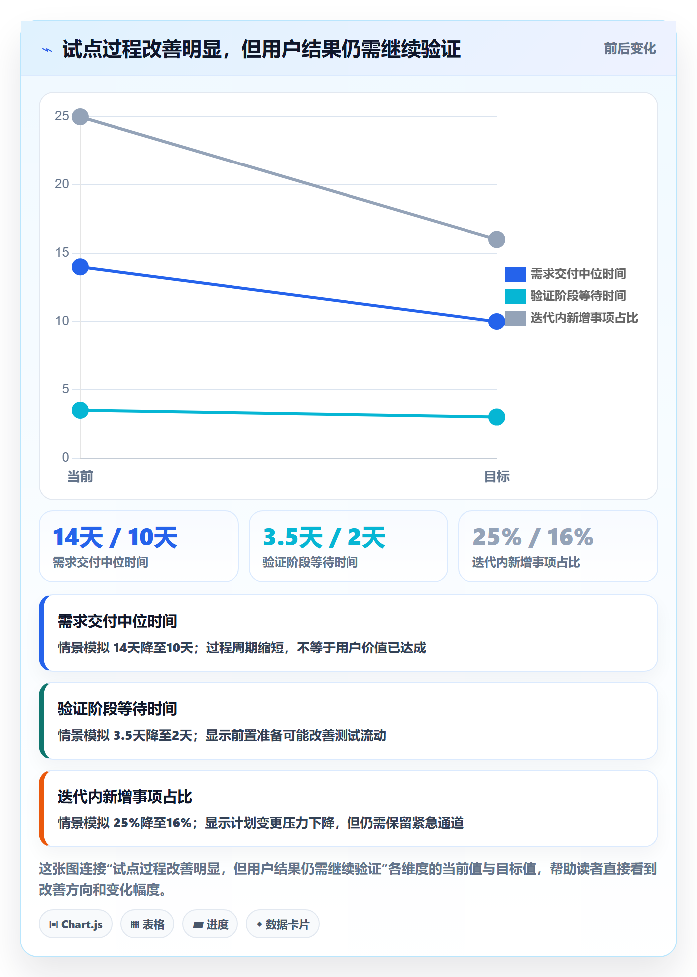Click text 情景模拟 25%降至16% description
697x977 pixels.
pos(261,823)
